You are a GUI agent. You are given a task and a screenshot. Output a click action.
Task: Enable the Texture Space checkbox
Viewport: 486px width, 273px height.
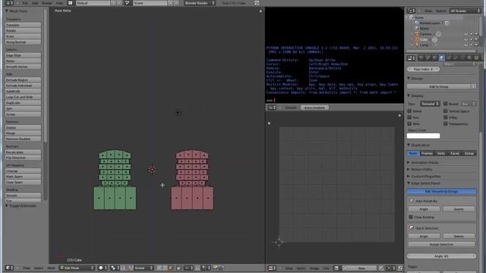pos(446,111)
